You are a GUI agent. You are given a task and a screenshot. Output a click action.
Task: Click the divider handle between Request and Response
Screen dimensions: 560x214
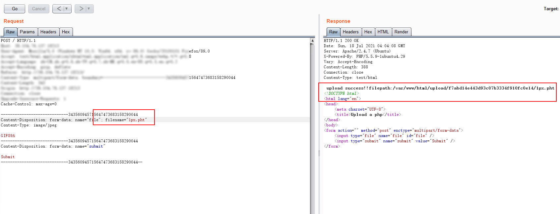coord(319,153)
